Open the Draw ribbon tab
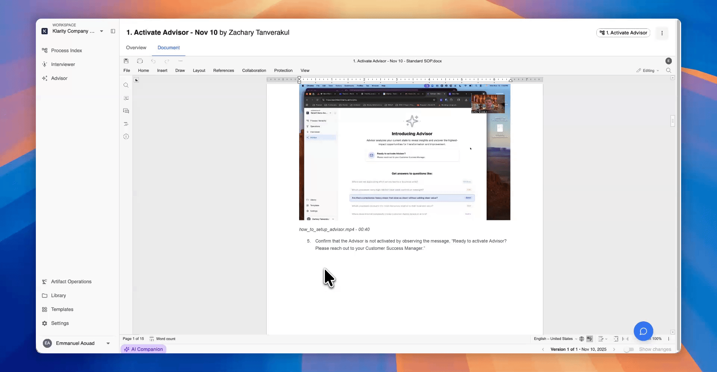The image size is (717, 372). (180, 70)
